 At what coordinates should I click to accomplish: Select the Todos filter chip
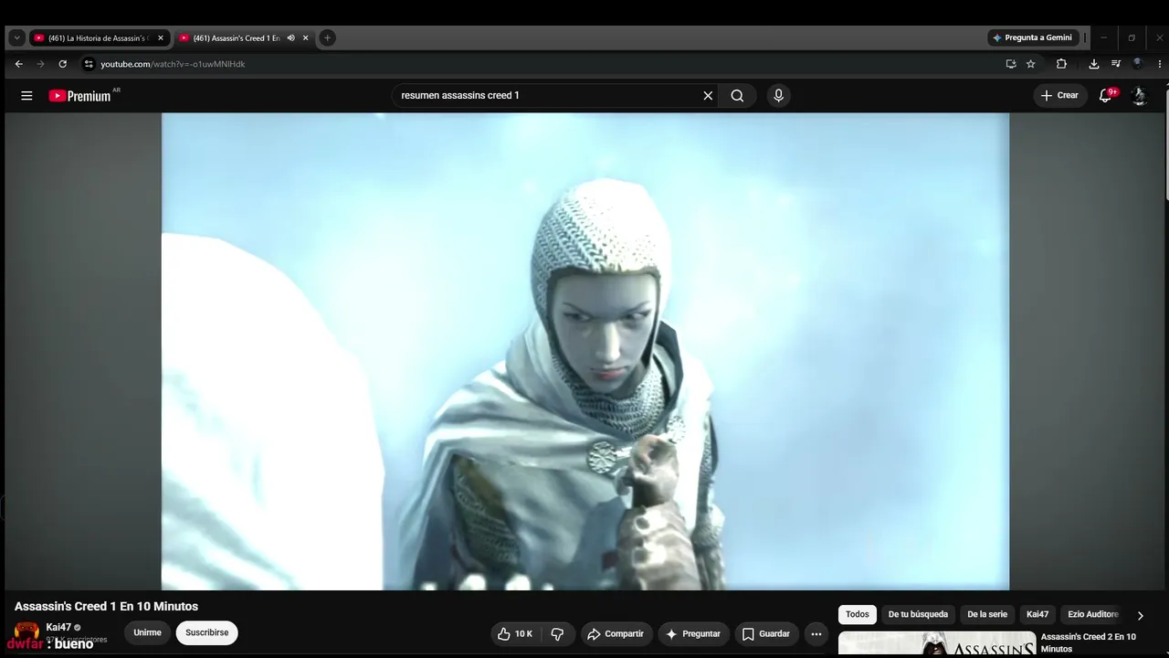pos(858,614)
